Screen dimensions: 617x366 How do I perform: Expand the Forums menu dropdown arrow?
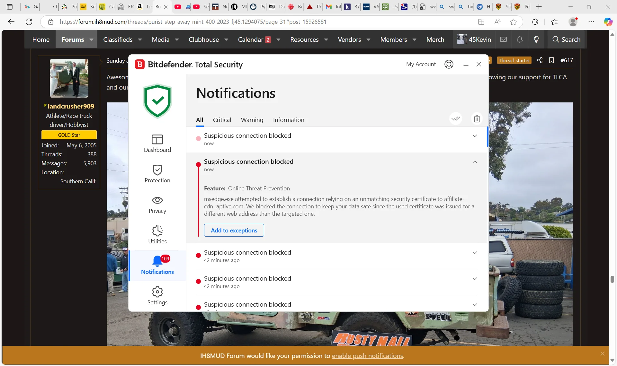[92, 39]
